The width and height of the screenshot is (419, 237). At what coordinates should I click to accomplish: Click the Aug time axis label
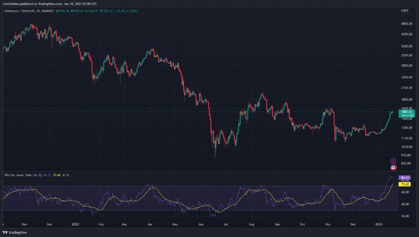[251, 224]
